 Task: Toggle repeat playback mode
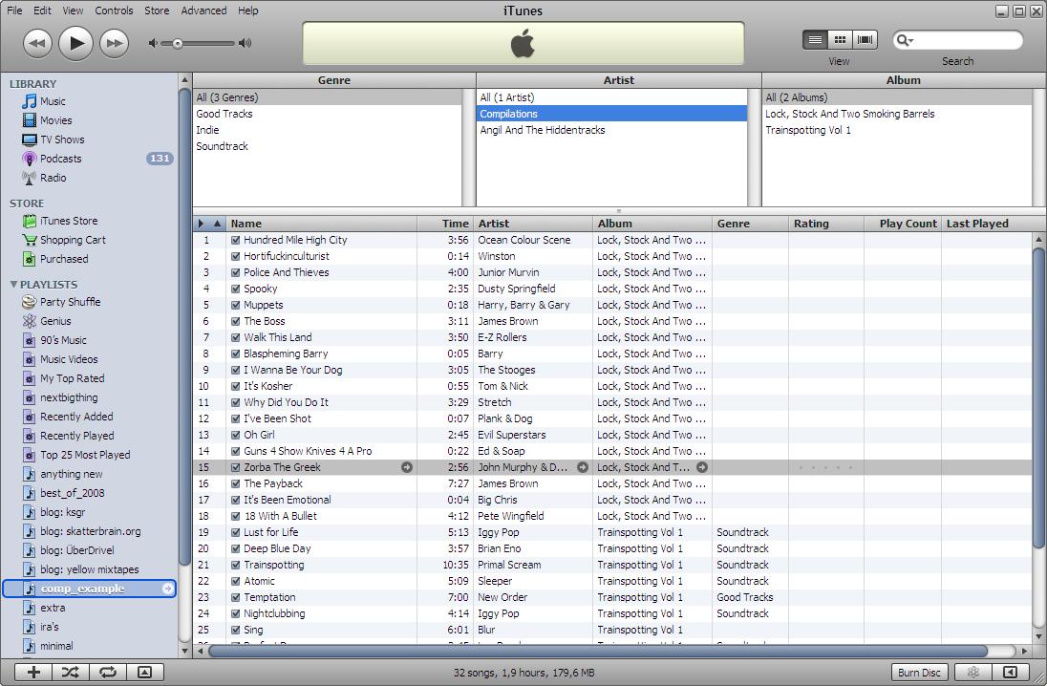[108, 673]
